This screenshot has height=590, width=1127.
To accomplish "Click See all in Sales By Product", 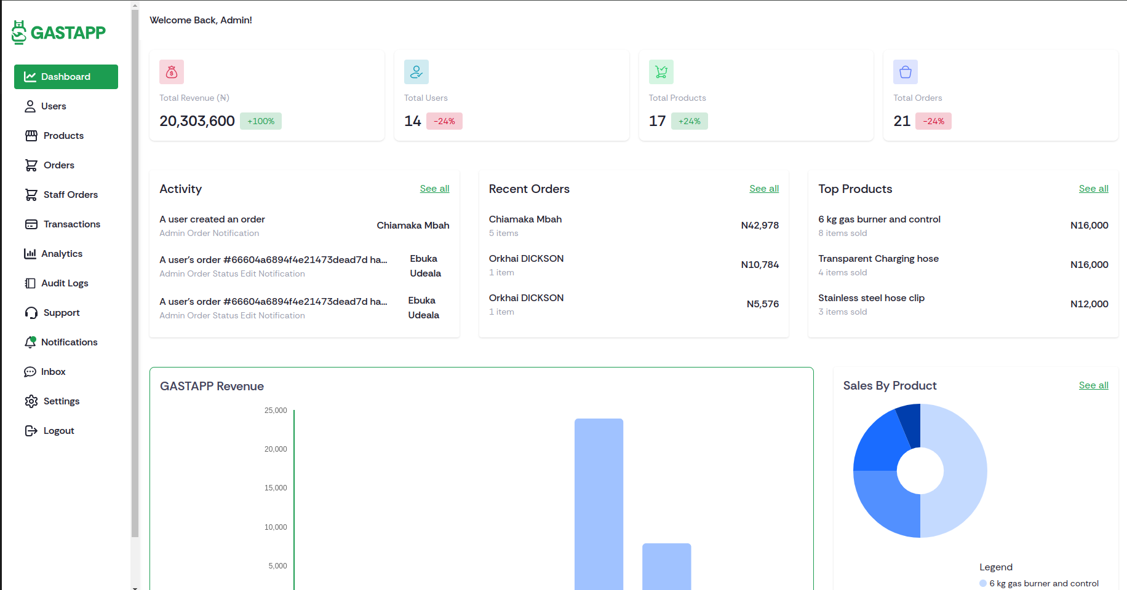I will [1093, 385].
